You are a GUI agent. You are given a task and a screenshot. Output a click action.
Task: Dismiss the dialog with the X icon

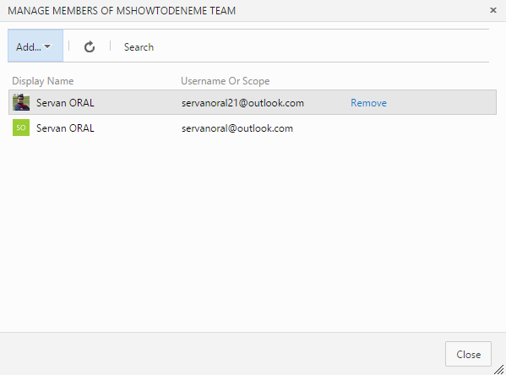(x=493, y=10)
